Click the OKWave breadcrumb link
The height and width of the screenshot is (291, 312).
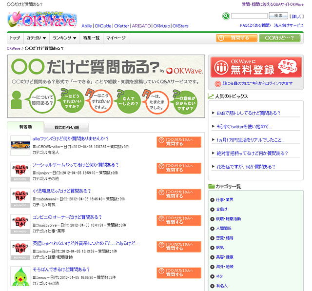tap(14, 49)
